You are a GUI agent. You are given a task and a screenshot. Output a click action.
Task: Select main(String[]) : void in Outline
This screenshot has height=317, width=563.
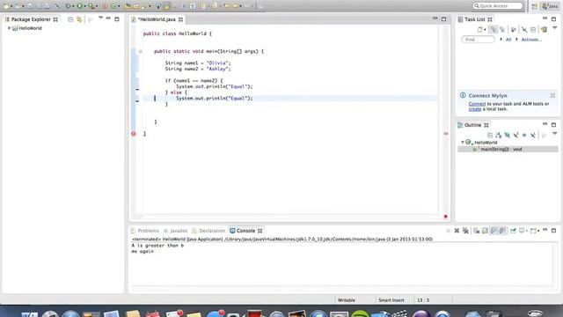(x=508, y=149)
